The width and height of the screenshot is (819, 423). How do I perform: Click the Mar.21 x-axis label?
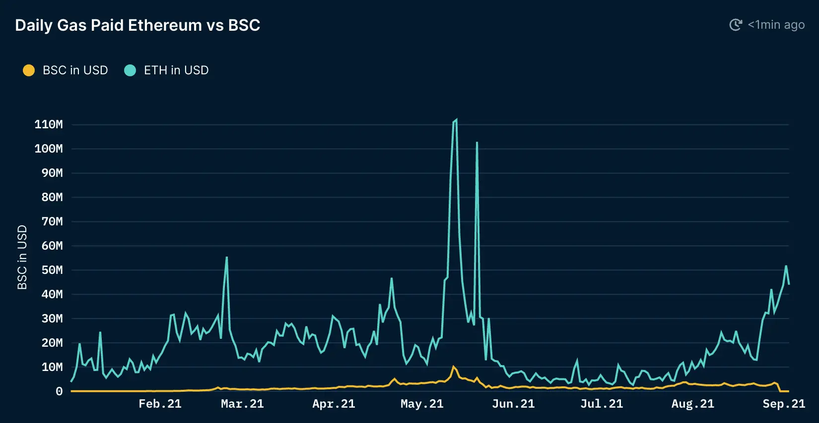pos(242,404)
